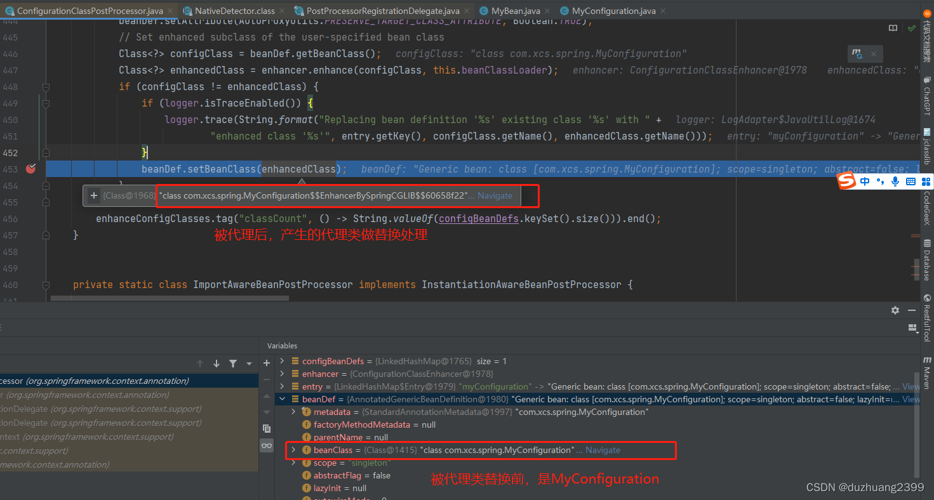Expand the enhancedClass value popup with plus icon
This screenshot has height=500, width=934.
tap(93, 195)
